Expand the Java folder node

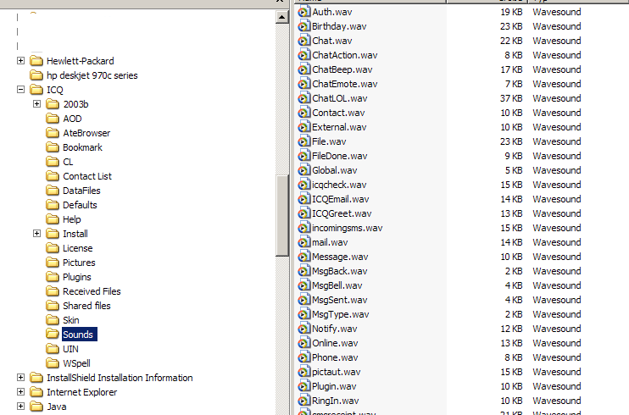[x=20, y=407]
